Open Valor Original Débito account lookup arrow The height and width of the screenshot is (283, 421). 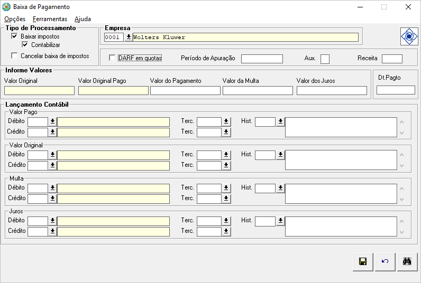tap(53, 155)
